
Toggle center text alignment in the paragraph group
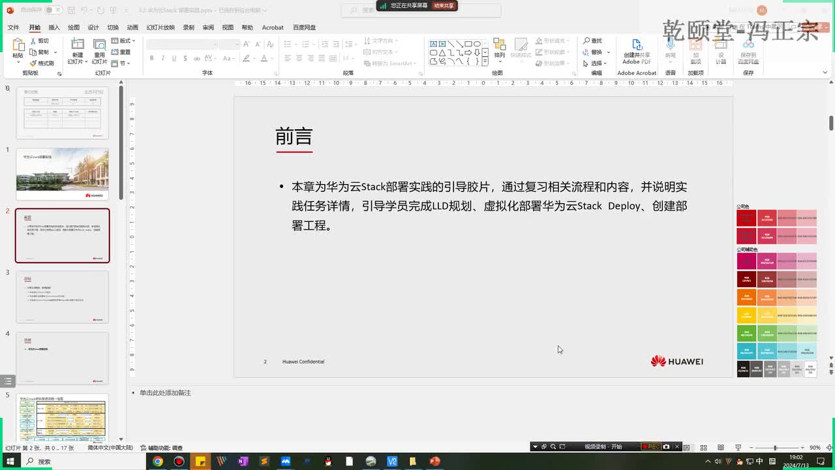tap(299, 58)
